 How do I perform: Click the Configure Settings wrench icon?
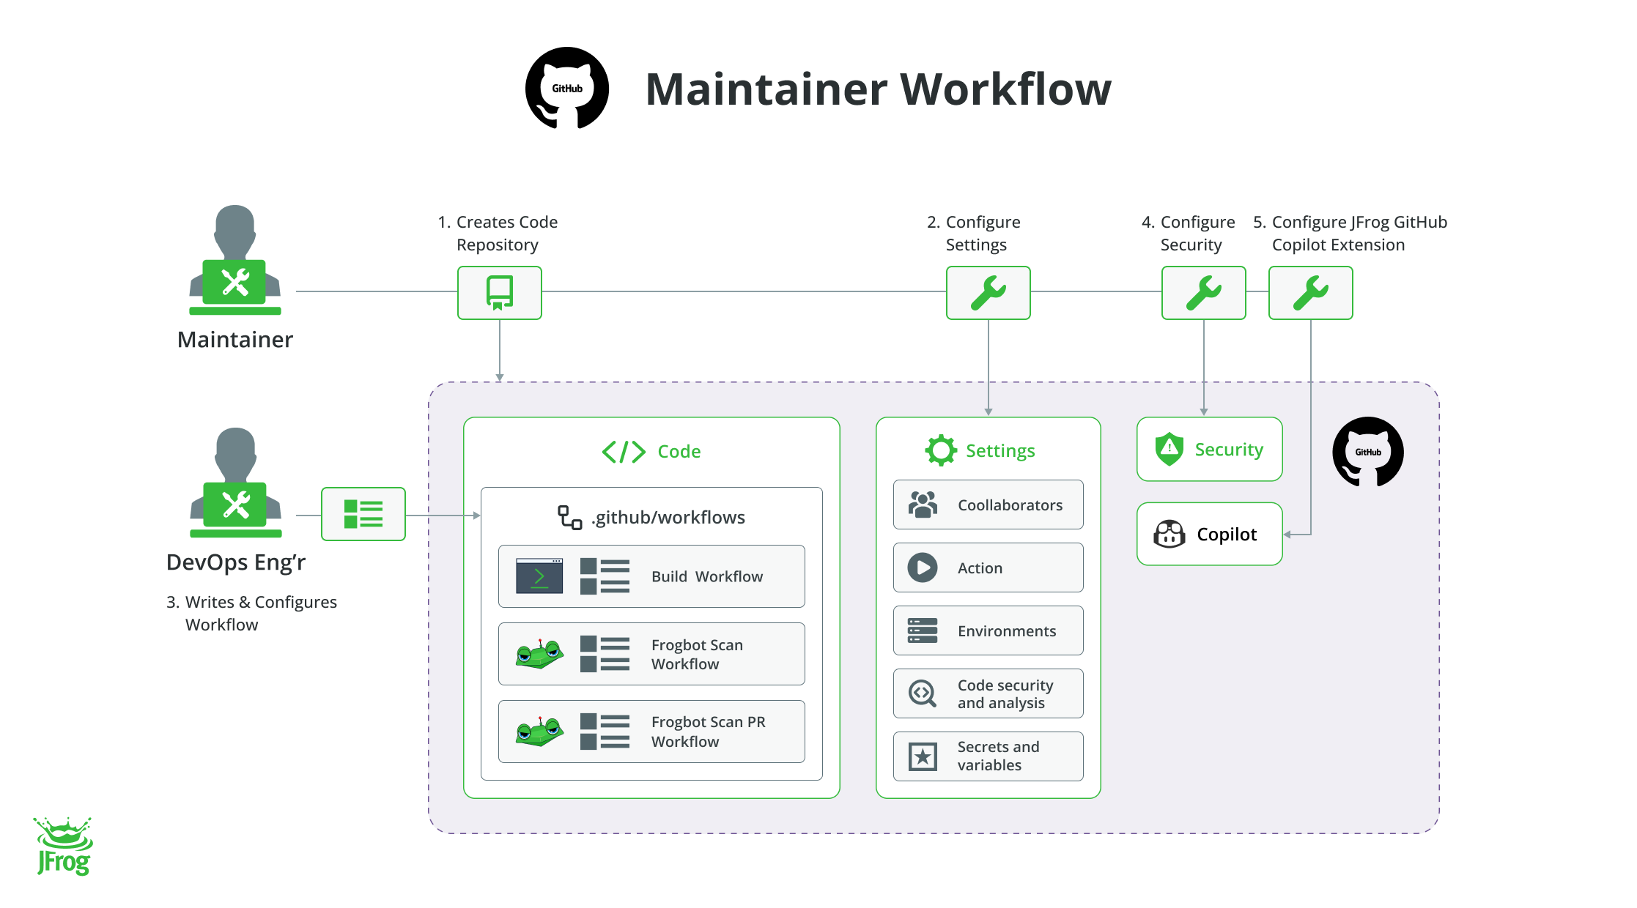[x=988, y=293]
